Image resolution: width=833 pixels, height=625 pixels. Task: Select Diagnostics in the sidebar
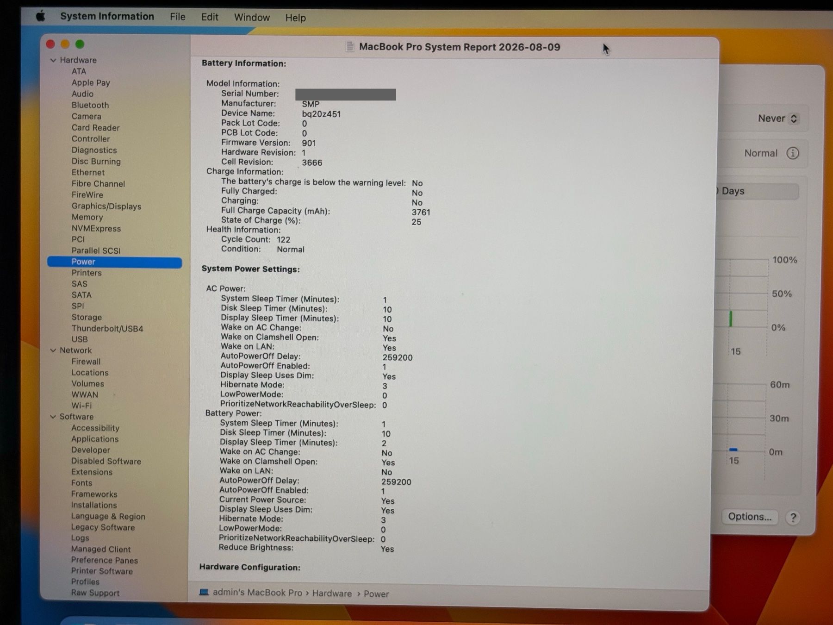[x=94, y=150]
